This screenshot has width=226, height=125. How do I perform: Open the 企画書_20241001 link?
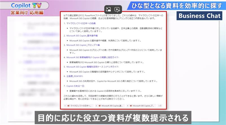[75, 76]
